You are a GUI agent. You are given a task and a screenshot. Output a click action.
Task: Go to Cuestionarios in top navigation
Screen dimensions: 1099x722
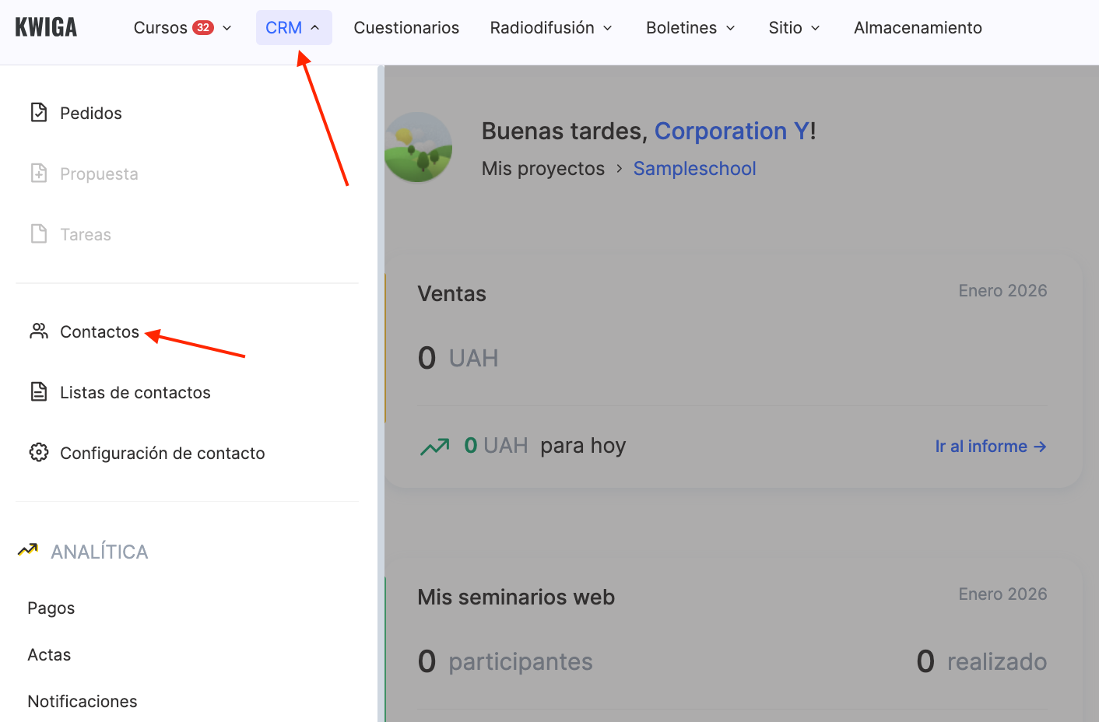(x=406, y=28)
